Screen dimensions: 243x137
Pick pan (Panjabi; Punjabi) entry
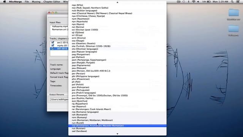[x=117, y=62]
